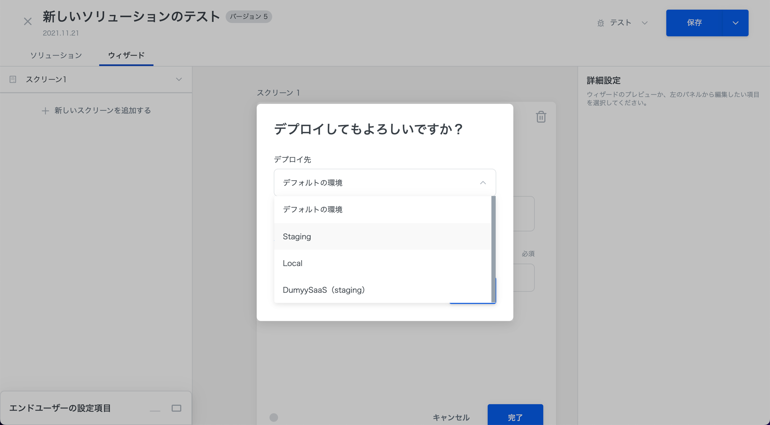Collapse the デプロイ先 combo box

coord(483,183)
